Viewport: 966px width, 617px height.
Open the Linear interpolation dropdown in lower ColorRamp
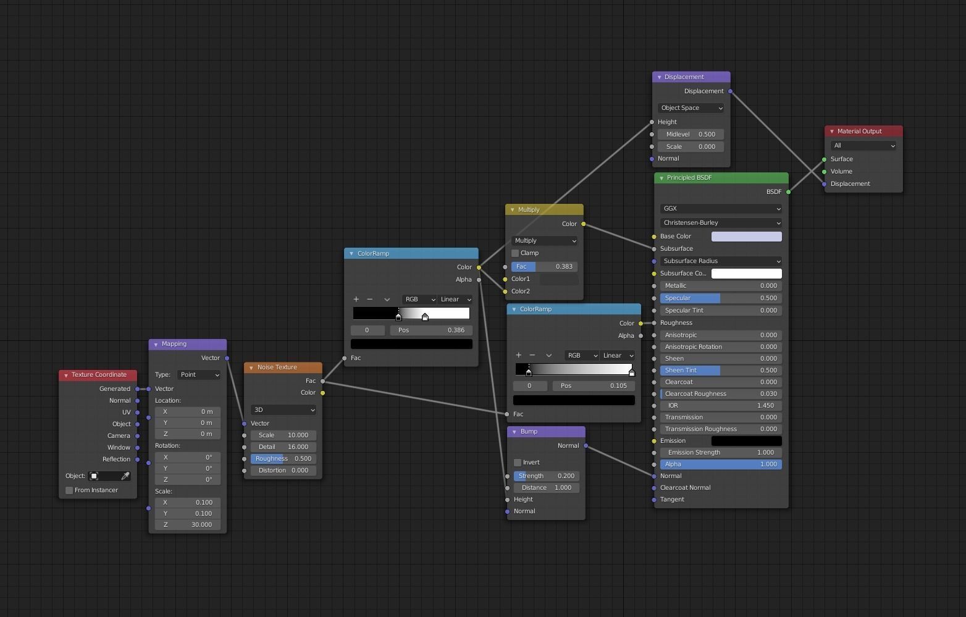pos(618,356)
